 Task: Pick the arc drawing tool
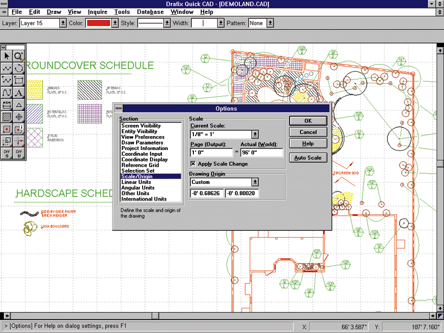pos(19,69)
